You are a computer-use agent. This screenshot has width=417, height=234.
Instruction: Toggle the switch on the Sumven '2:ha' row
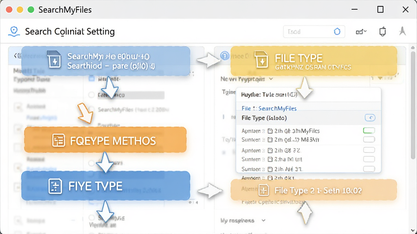(x=369, y=159)
